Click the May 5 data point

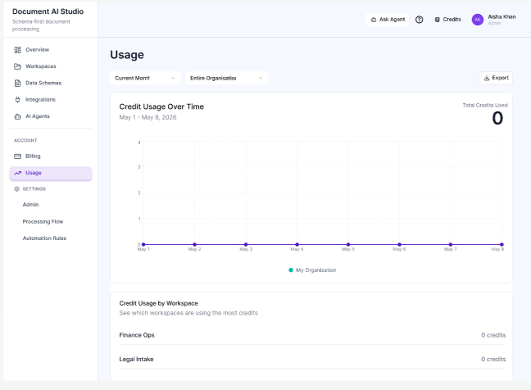[348, 244]
